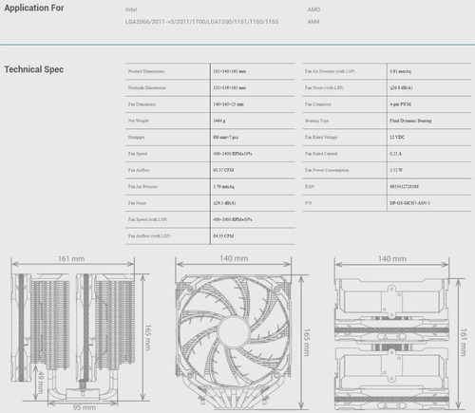Click the '161 mm' label above side-view diagram

[71, 258]
